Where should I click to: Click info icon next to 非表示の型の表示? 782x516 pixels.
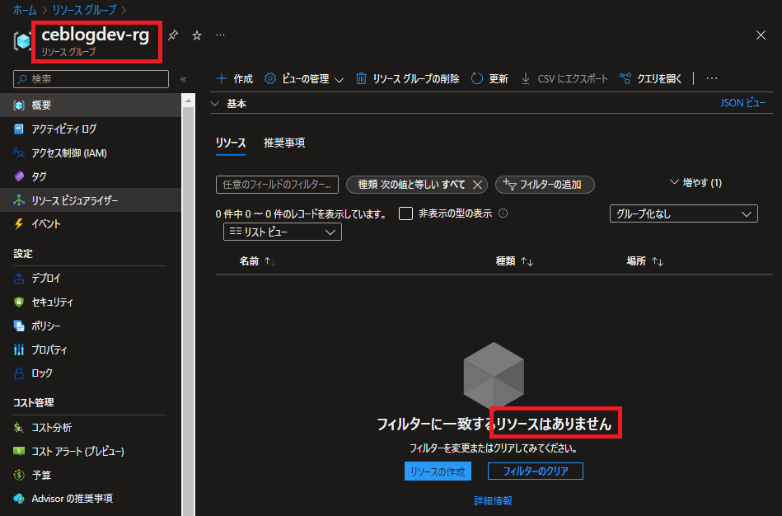[503, 213]
